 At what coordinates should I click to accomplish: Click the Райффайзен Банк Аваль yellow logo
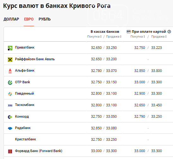pos(10,60)
